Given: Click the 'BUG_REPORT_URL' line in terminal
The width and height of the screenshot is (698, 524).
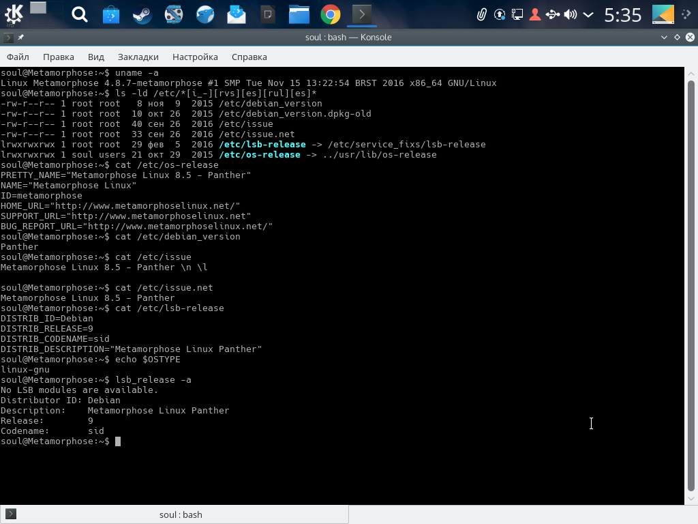Looking at the screenshot, I should 136,227.
